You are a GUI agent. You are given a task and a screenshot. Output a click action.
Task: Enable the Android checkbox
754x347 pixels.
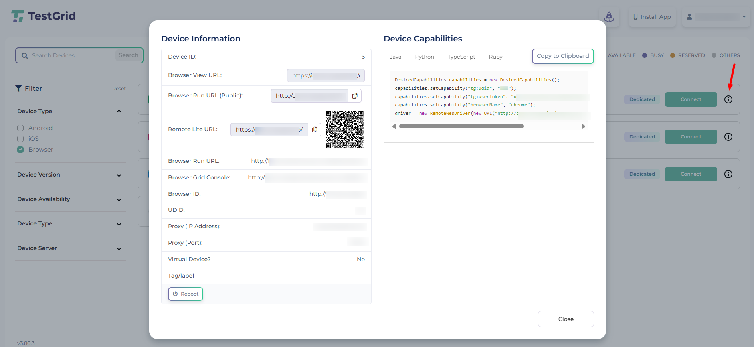click(x=20, y=128)
